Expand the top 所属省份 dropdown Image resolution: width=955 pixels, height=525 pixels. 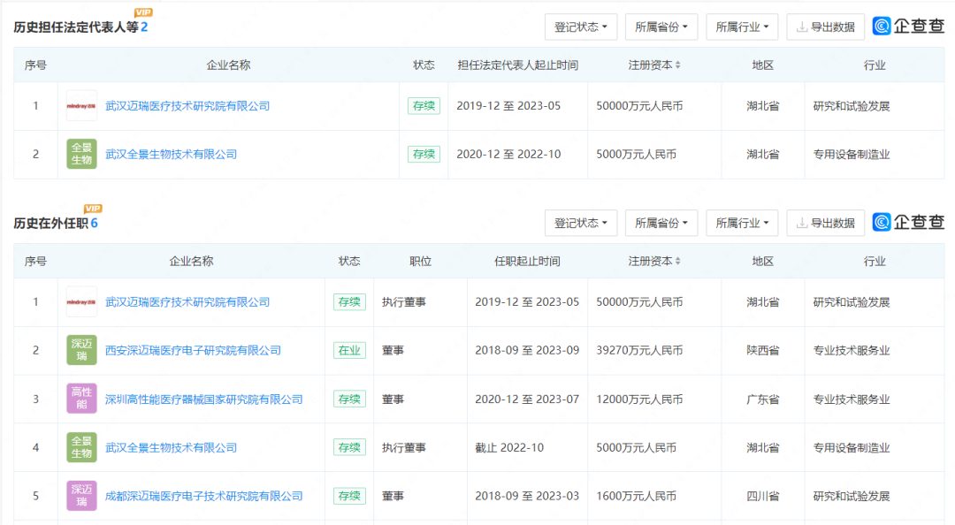click(661, 27)
